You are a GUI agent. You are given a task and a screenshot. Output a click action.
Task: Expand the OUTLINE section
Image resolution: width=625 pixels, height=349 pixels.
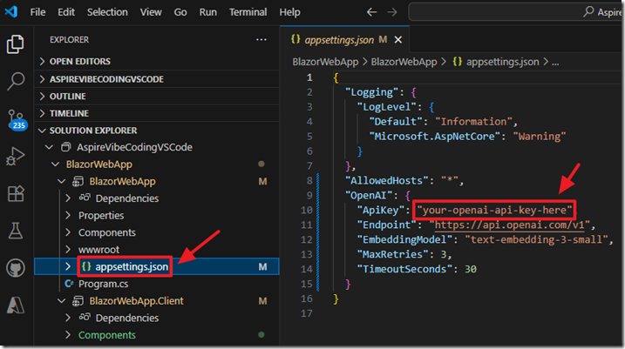tap(42, 97)
